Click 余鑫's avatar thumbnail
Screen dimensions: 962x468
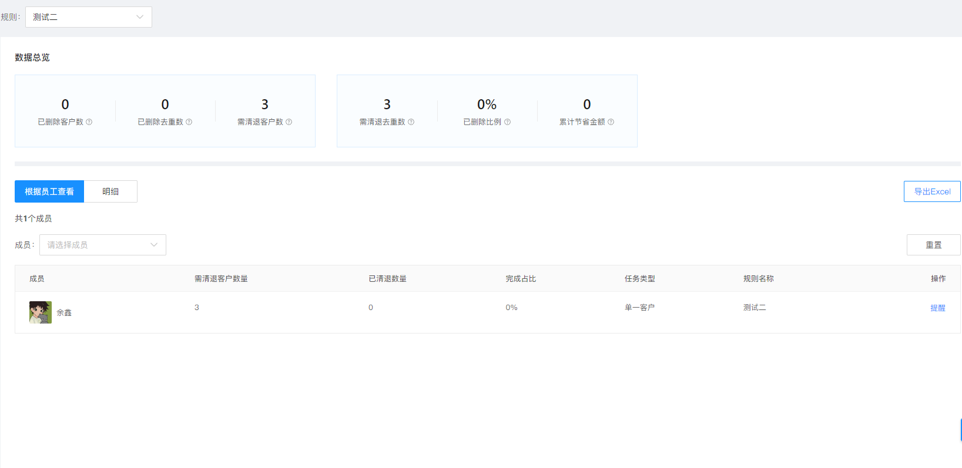coord(41,312)
